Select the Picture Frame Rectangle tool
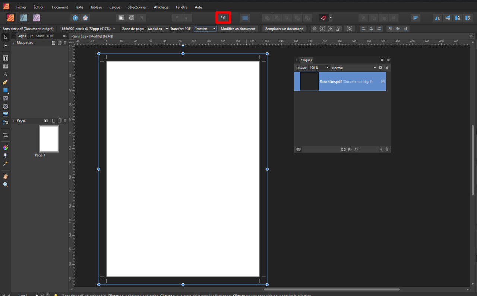The width and height of the screenshot is (477, 296). (5, 98)
